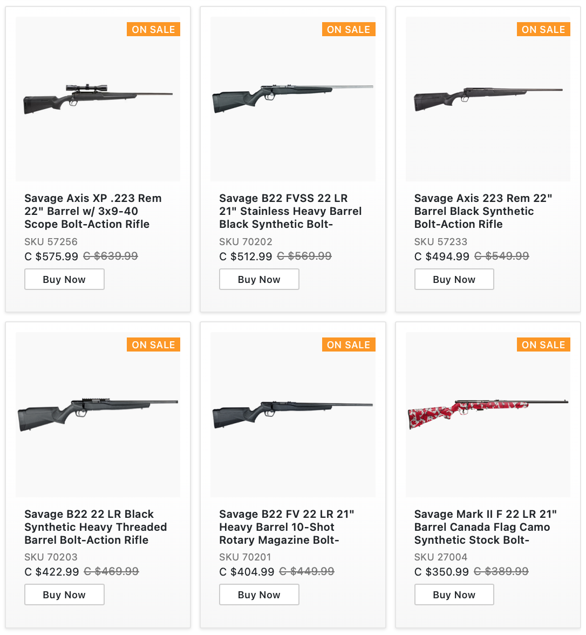Open Savage Mark II F Canada Flag title
Screen dimensions: 586x635
pos(485,527)
